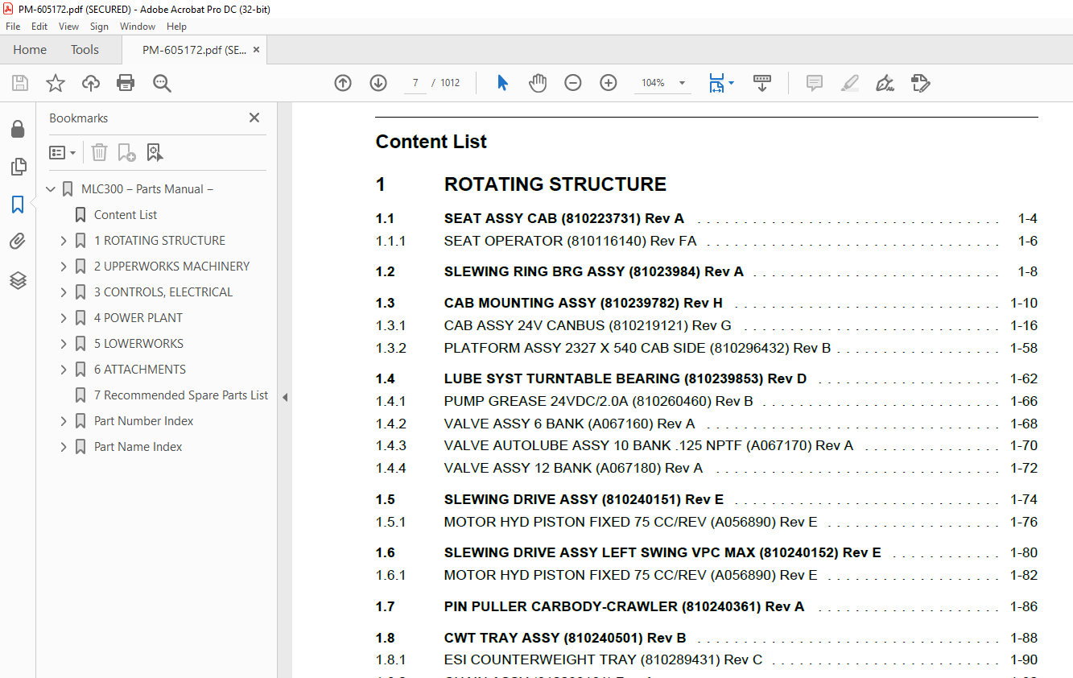The image size is (1073, 678).
Task: Select 7 Recommended Spare Parts List bookmark
Action: tap(181, 395)
